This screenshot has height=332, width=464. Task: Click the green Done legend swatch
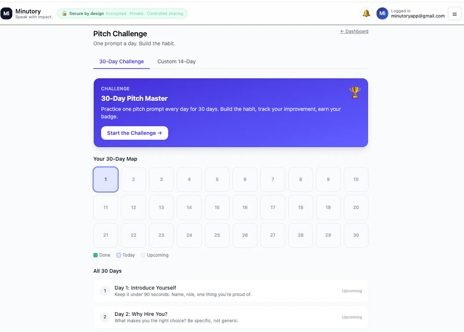[x=95, y=255]
